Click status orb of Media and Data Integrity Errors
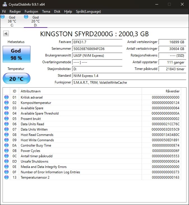This screenshot has height=205, width=189. [x=6, y=167]
